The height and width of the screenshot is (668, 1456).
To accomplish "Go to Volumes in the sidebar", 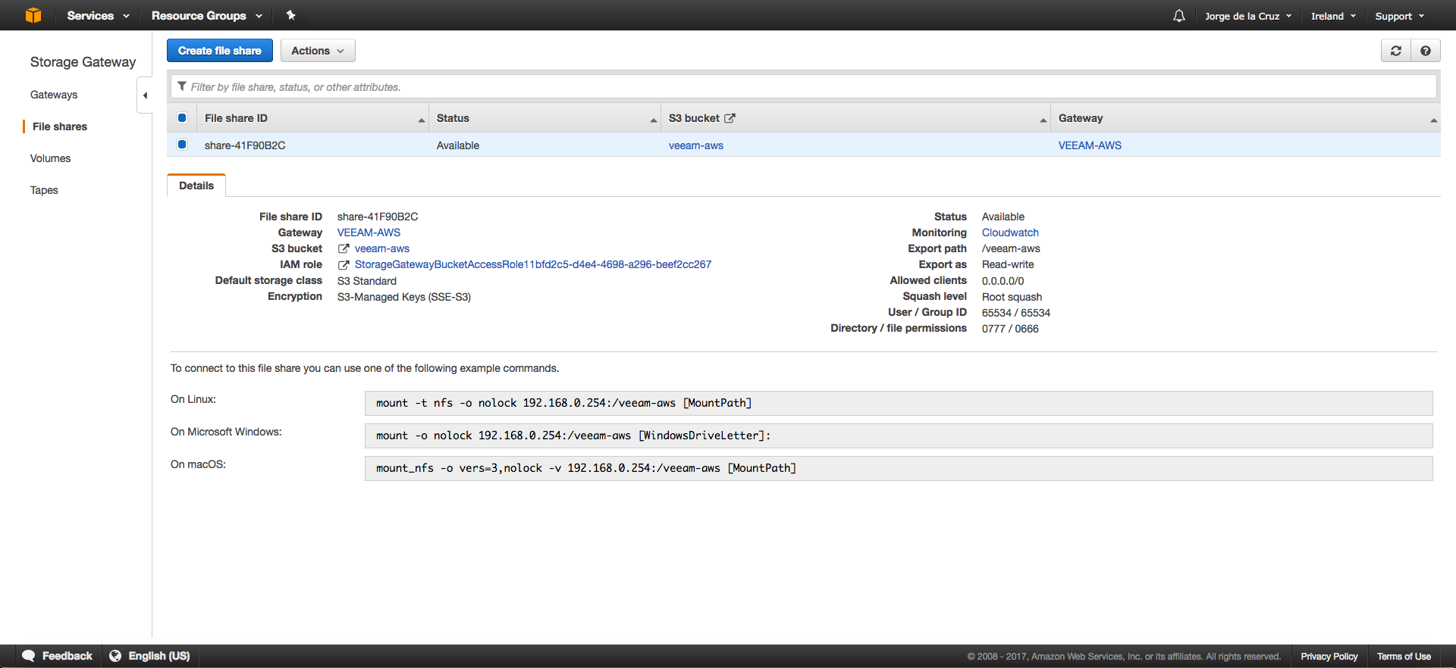I will pyautogui.click(x=50, y=158).
